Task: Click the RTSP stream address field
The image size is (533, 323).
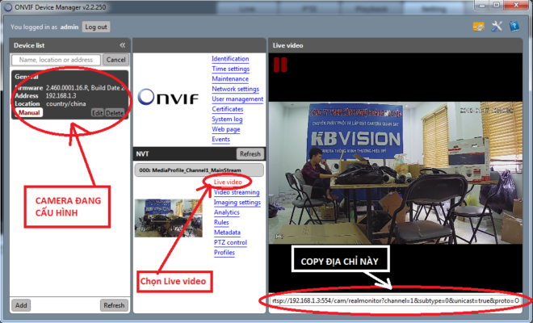Action: point(396,300)
